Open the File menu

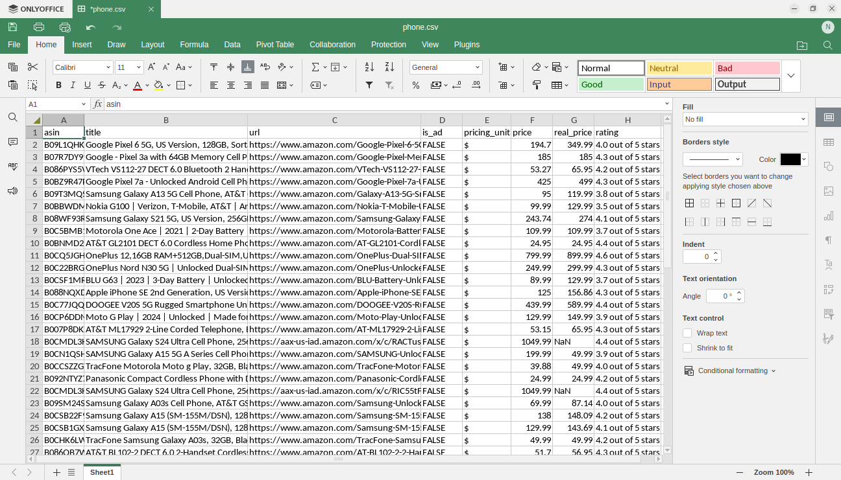tap(14, 45)
